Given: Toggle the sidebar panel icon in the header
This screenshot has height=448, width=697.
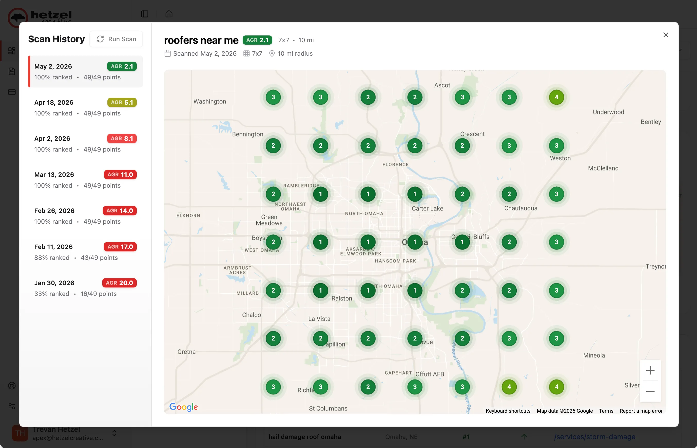Looking at the screenshot, I should (x=145, y=14).
